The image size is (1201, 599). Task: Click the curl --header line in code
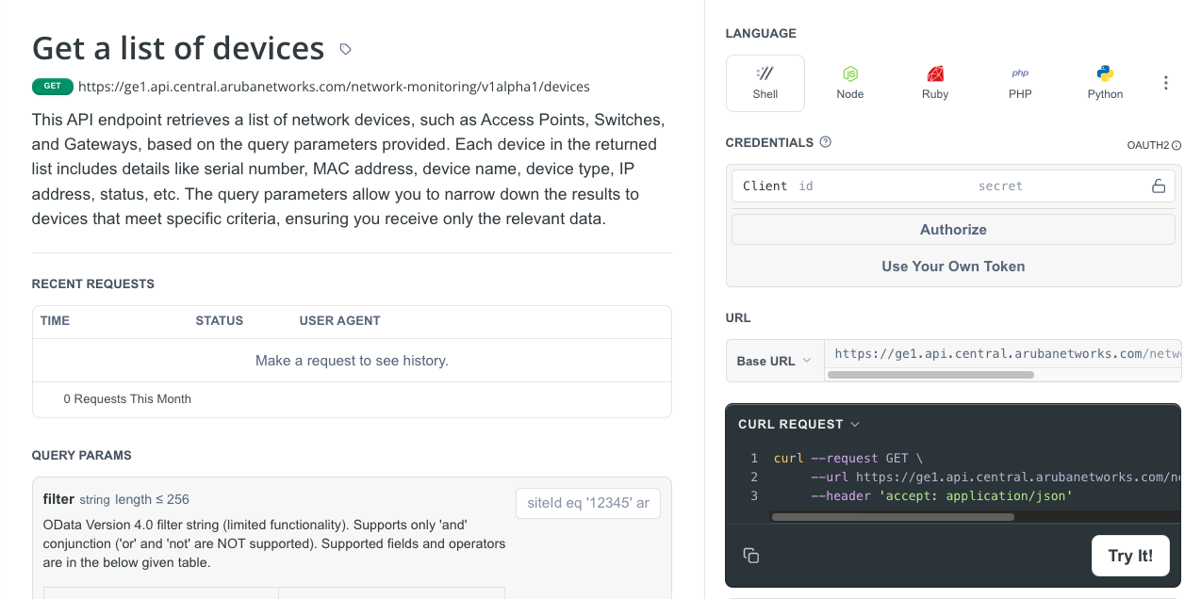coord(942,495)
